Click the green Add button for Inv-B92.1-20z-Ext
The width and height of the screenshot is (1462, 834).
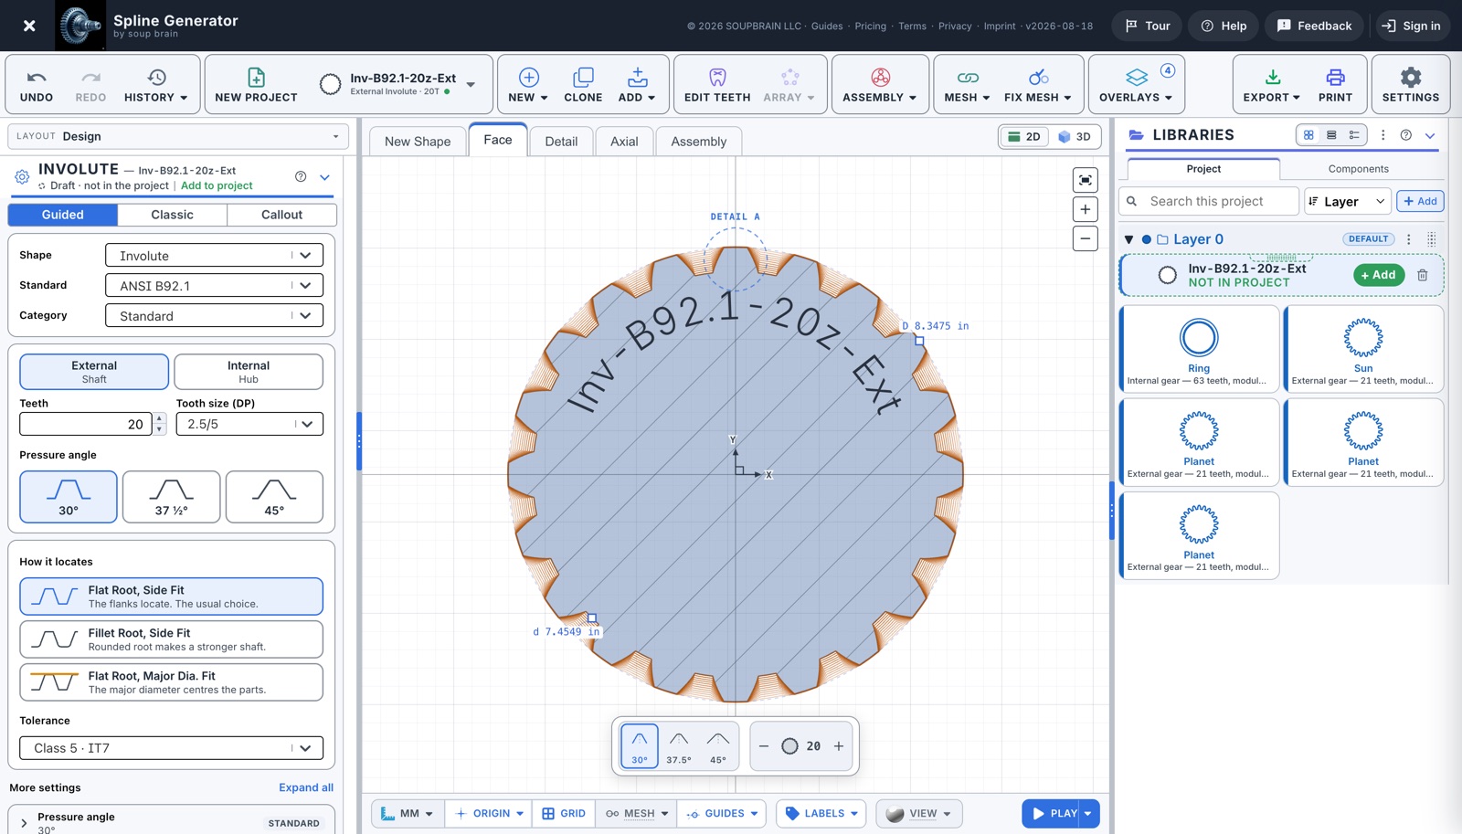(x=1379, y=275)
